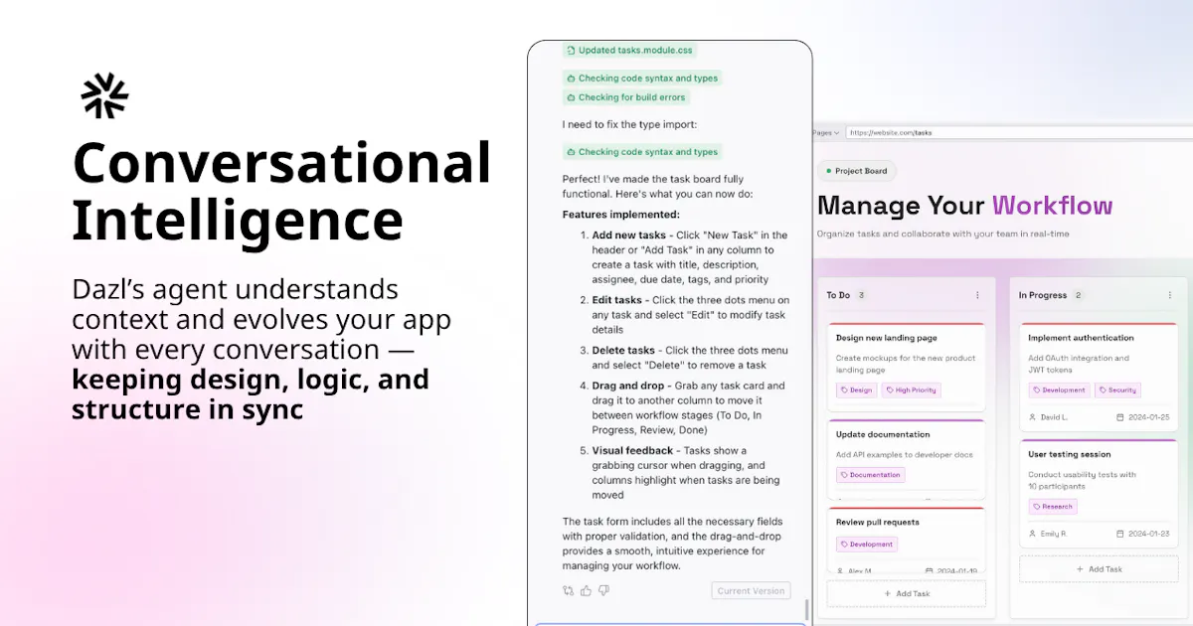Open the To Do column three-dots menu

pos(977,295)
